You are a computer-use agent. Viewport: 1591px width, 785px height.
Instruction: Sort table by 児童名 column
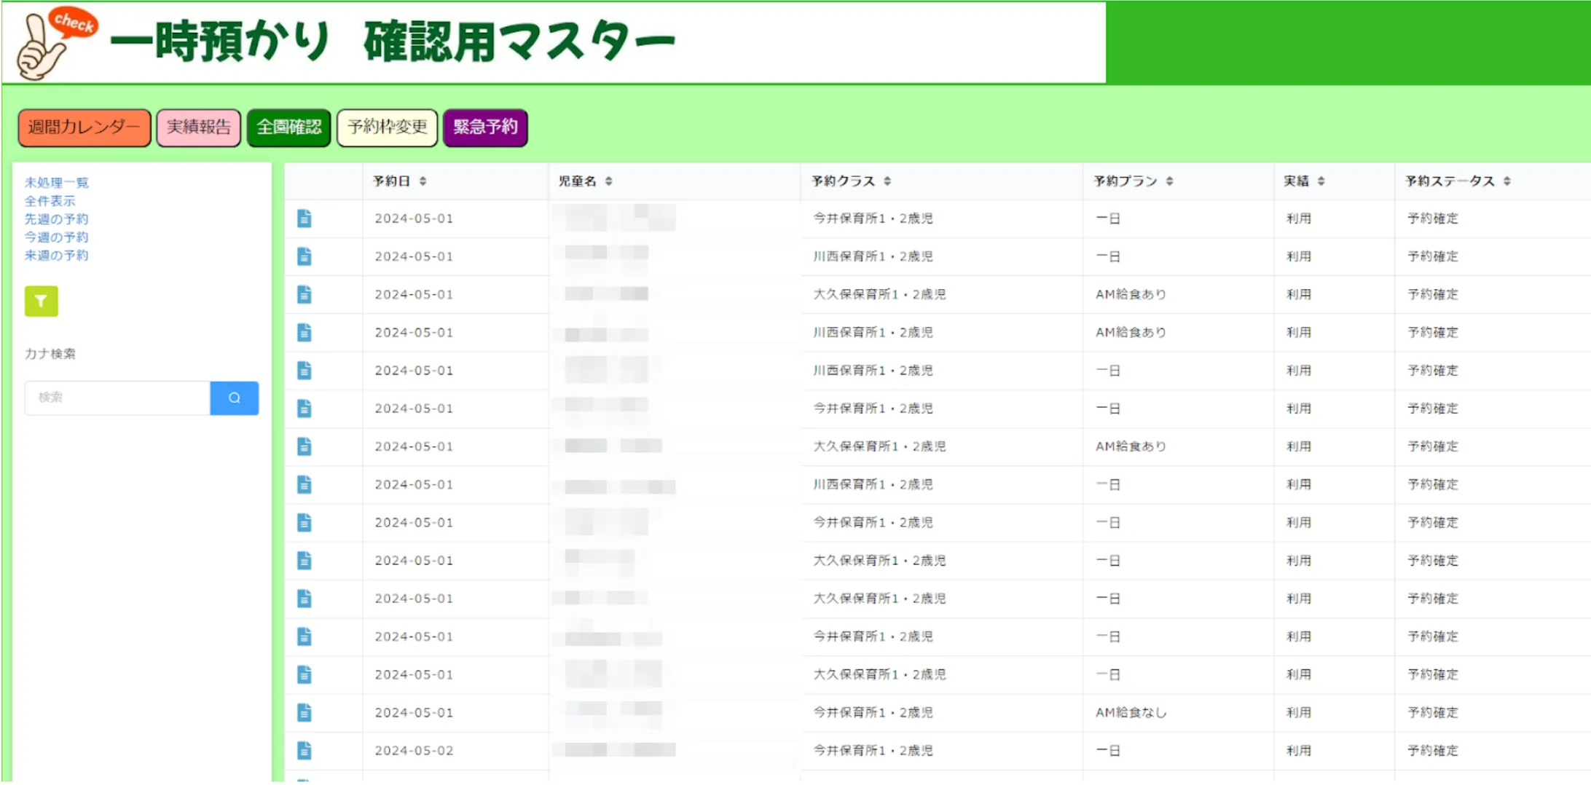[608, 181]
